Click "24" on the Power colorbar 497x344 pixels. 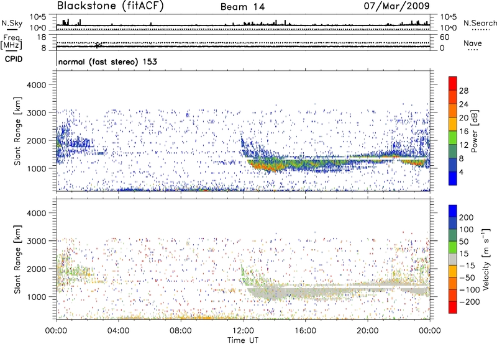[x=463, y=104]
